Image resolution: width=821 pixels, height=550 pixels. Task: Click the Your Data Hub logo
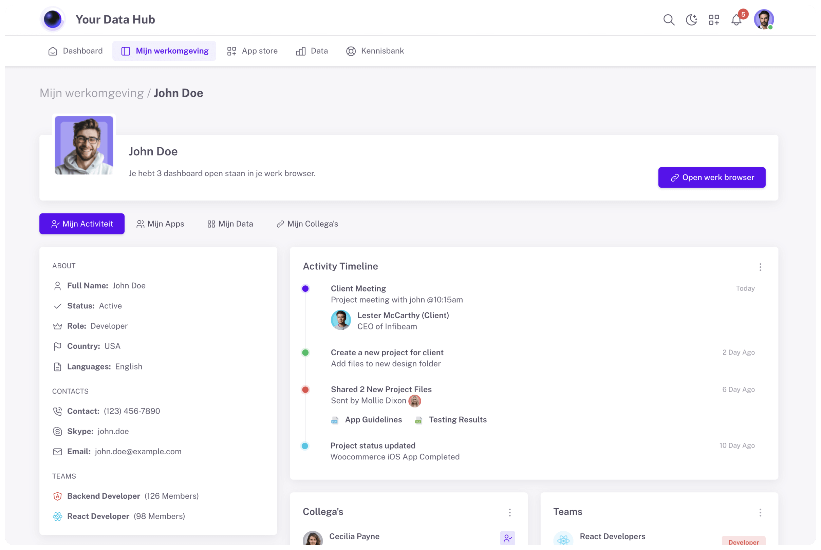53,19
